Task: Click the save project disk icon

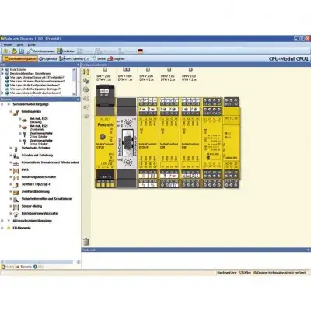Action: click(21, 51)
